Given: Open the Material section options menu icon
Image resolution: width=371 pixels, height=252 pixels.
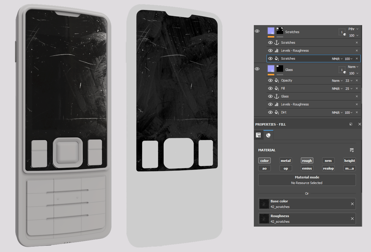Looking at the screenshot, I should coord(352,150).
